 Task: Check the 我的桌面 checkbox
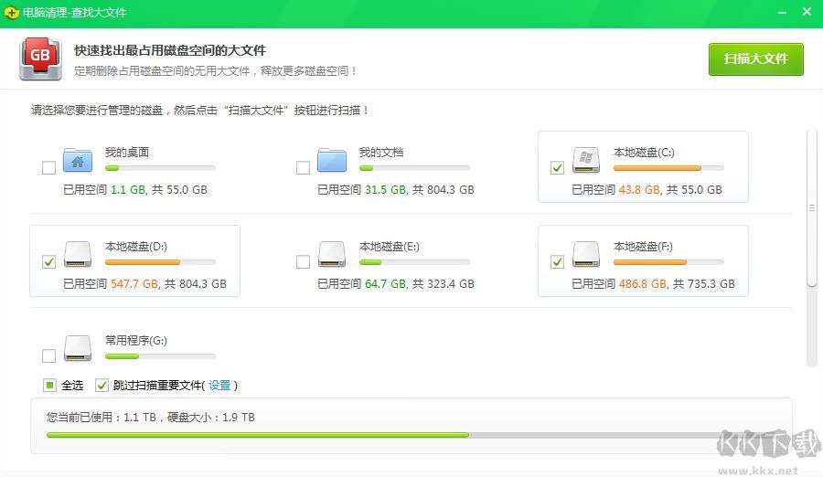point(48,168)
